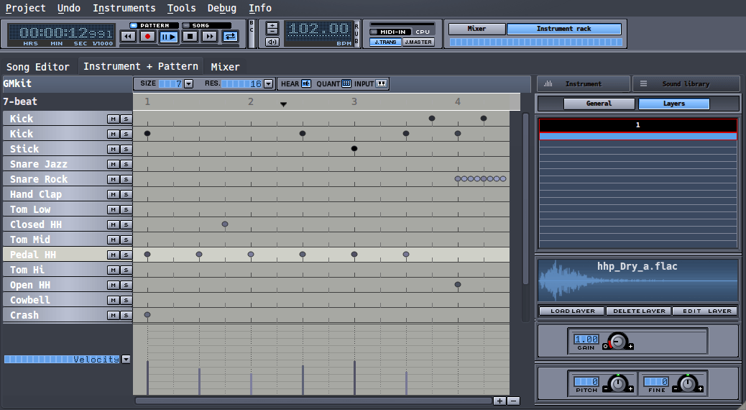Screen dimensions: 746x410
Task: Open the Instruments menu
Action: coord(124,8)
